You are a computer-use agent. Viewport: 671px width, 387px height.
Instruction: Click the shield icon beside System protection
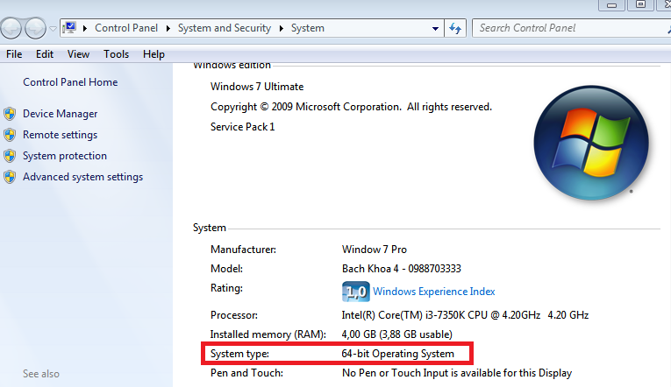point(10,156)
